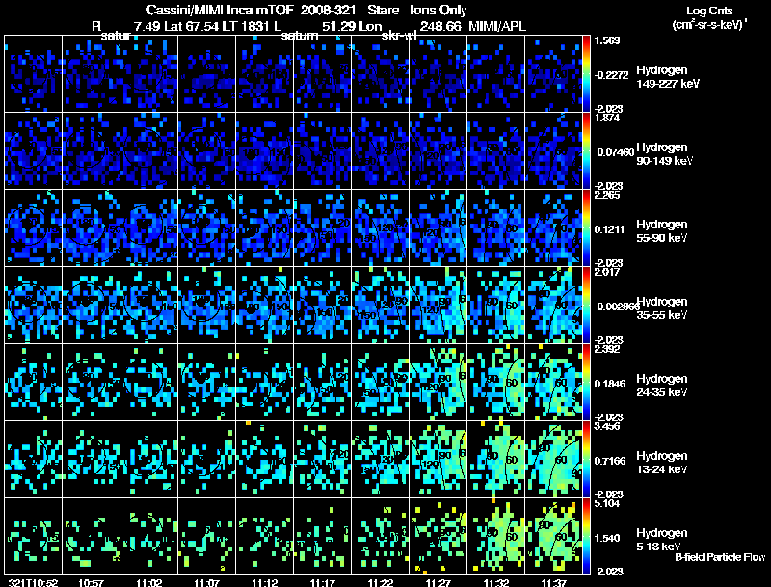Click the 24-35 keV panel at 11:22
The width and height of the screenshot is (771, 587).
point(380,382)
